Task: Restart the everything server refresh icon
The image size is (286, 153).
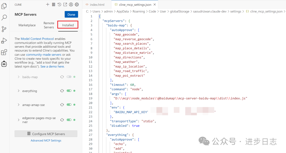Action: pyautogui.click(x=62, y=91)
